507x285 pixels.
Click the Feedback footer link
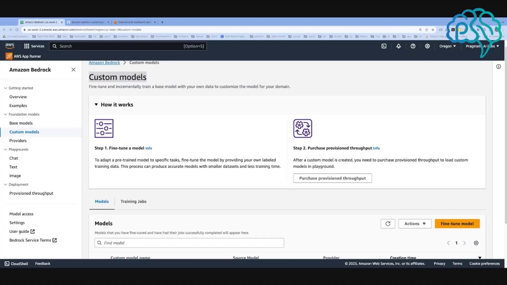click(x=43, y=264)
